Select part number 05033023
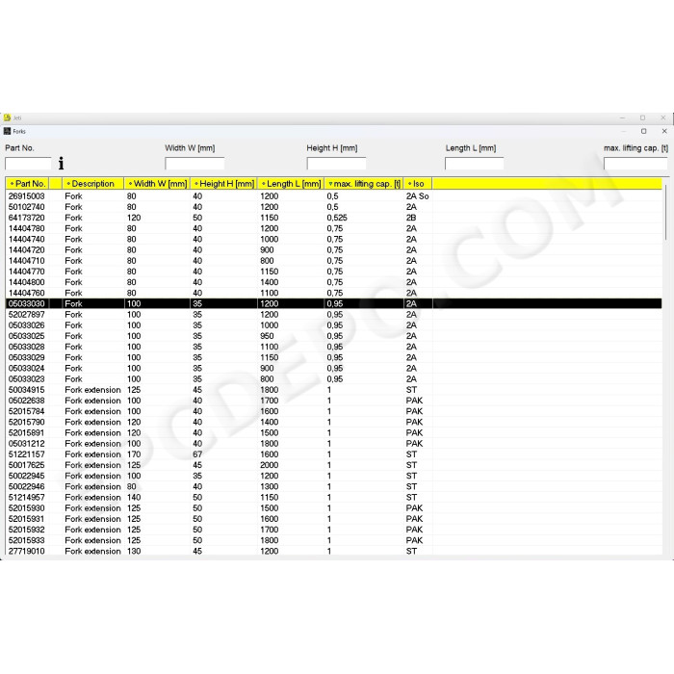674x674 pixels. 27,378
